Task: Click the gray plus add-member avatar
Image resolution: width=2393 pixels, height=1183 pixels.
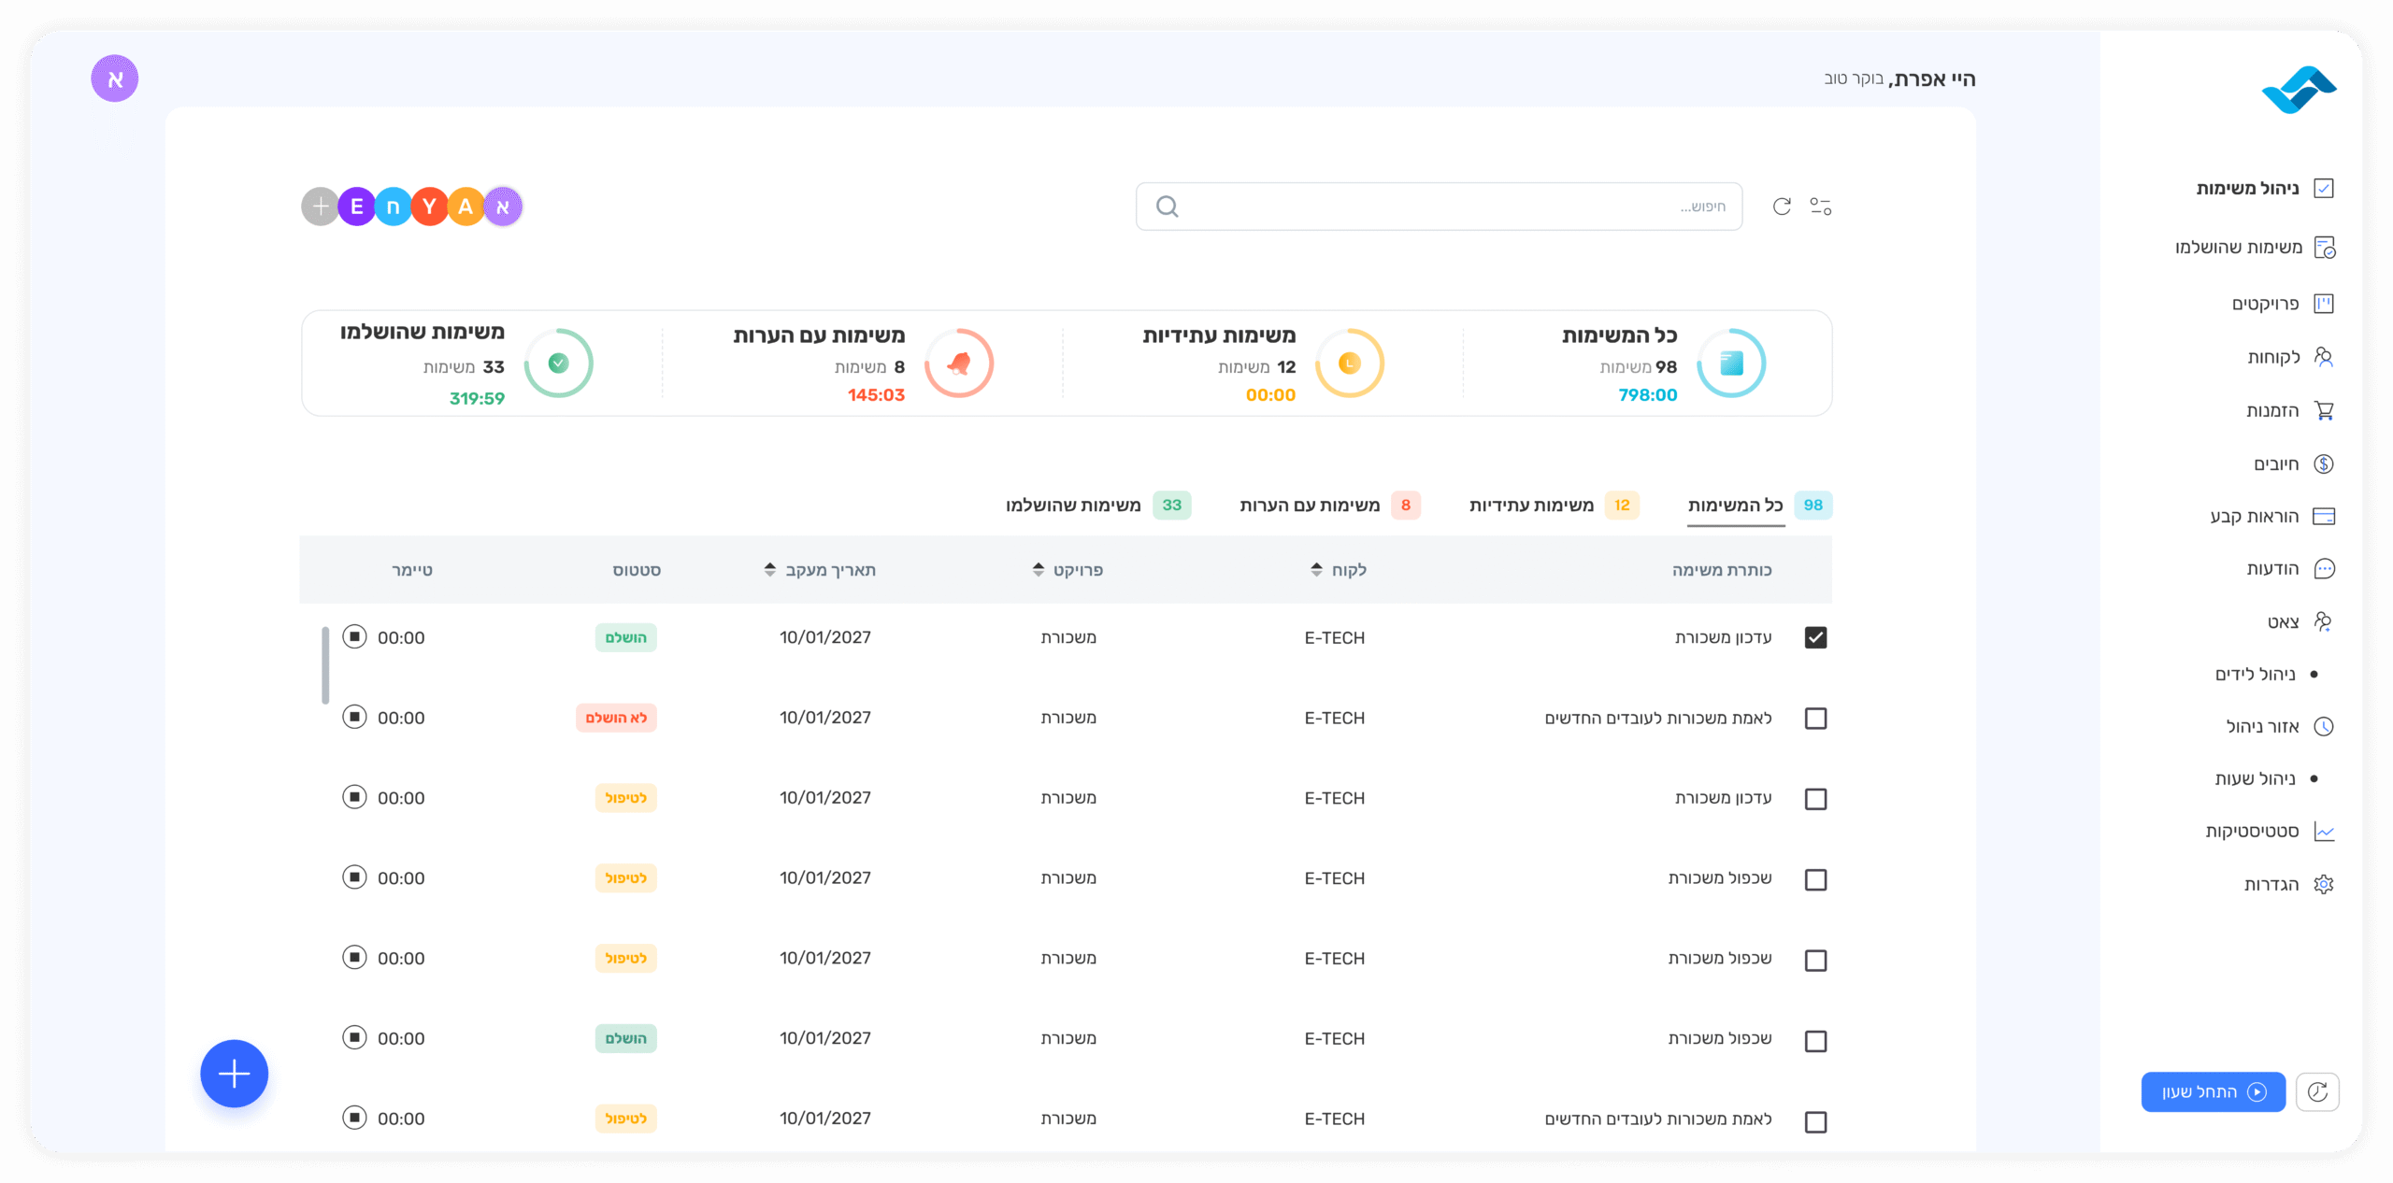Action: tap(320, 207)
